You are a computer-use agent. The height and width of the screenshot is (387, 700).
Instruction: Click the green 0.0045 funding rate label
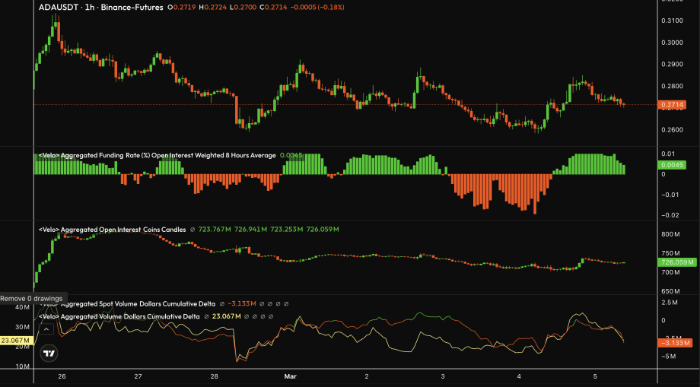[x=673, y=164]
